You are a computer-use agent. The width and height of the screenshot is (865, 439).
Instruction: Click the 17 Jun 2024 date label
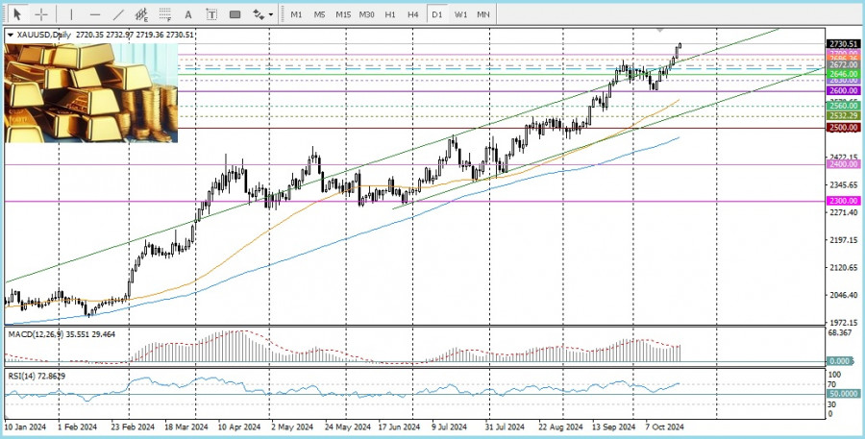pyautogui.click(x=398, y=427)
